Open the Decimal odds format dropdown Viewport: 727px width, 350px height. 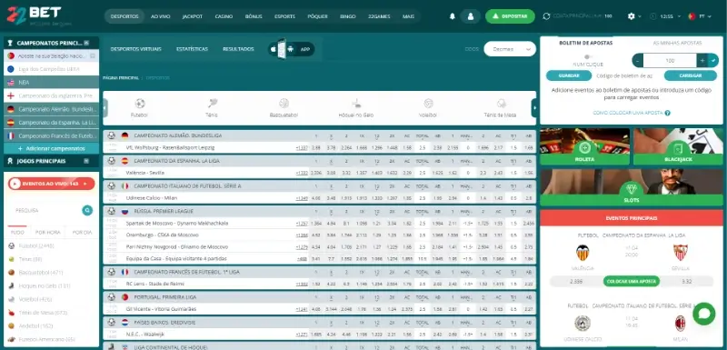(x=510, y=49)
